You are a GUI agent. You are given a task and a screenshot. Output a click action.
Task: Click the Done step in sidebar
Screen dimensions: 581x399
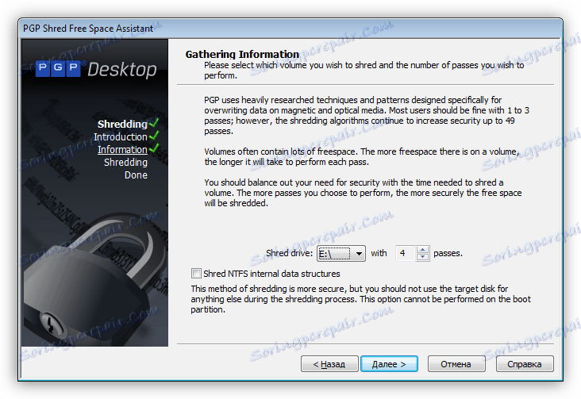[x=136, y=175]
